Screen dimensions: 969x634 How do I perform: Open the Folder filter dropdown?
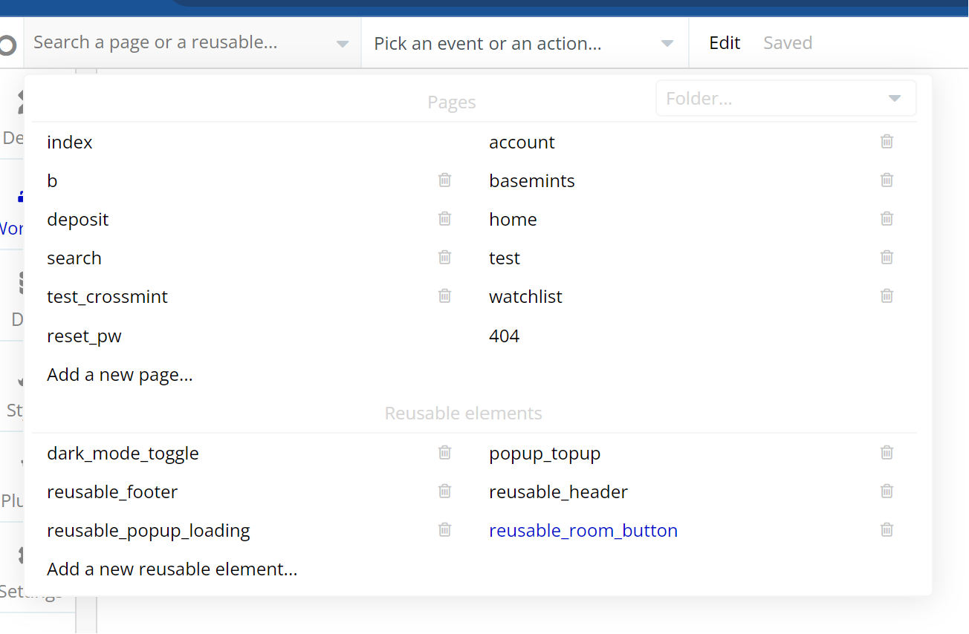pos(785,99)
